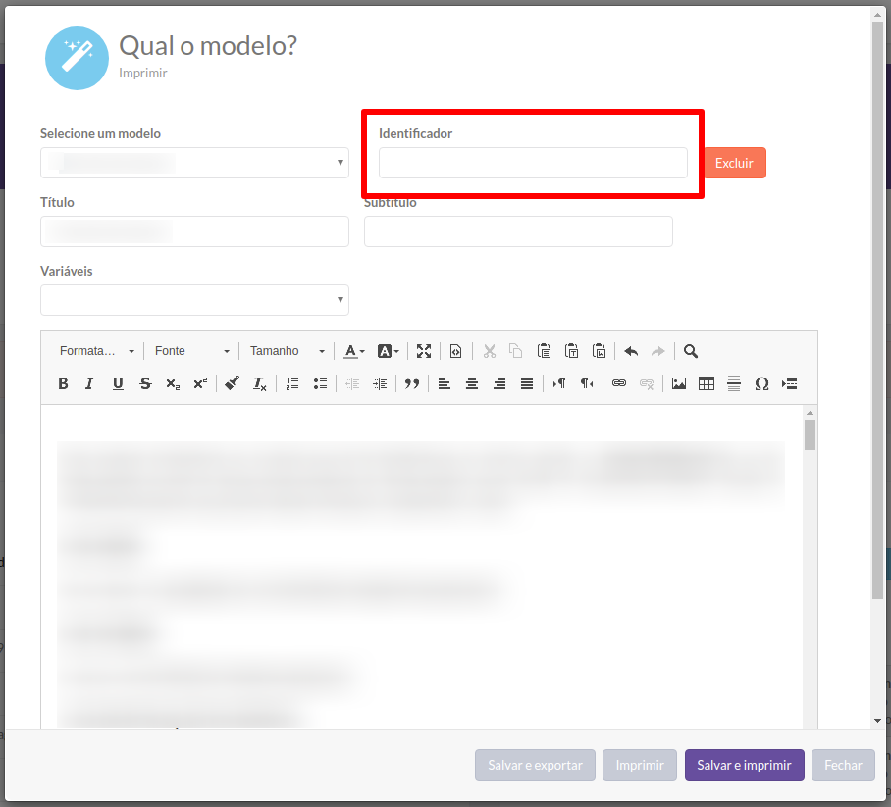Click the underline formatting icon
891x807 pixels.
(x=118, y=384)
